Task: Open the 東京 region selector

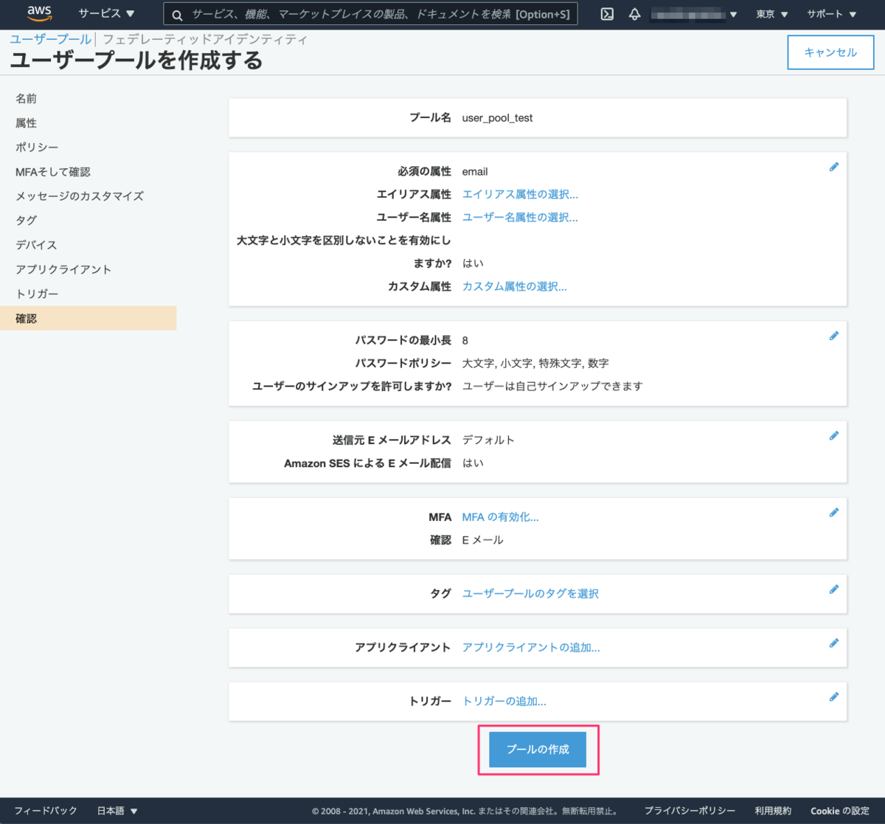Action: coord(771,14)
